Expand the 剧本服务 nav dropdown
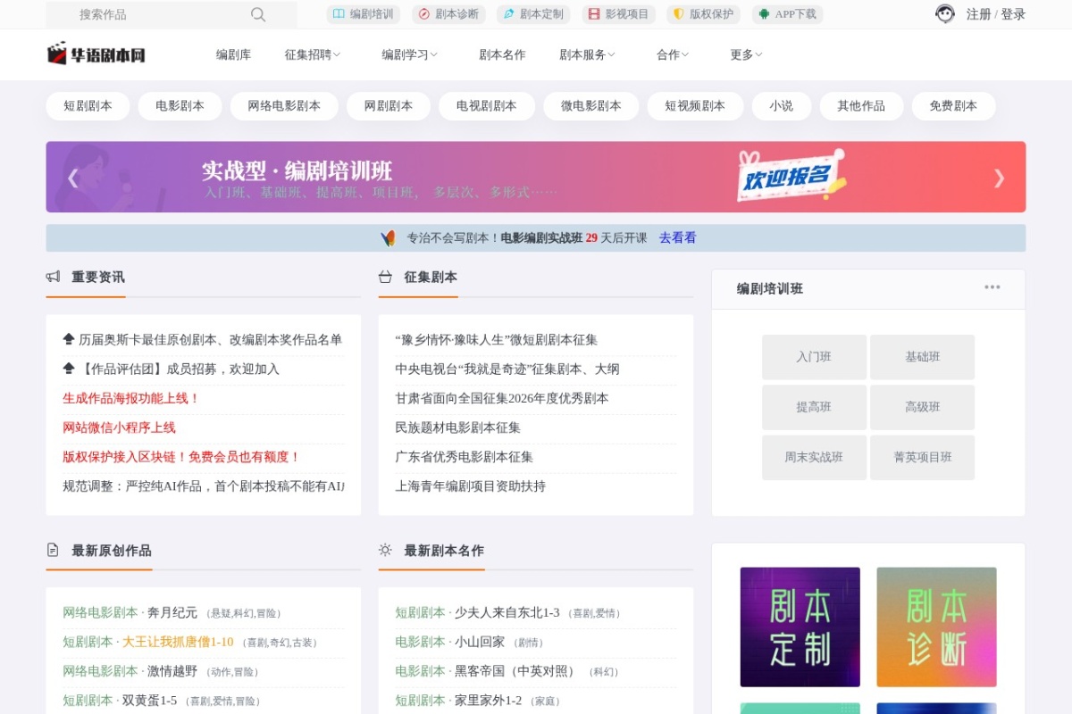The image size is (1072, 714). (x=588, y=54)
